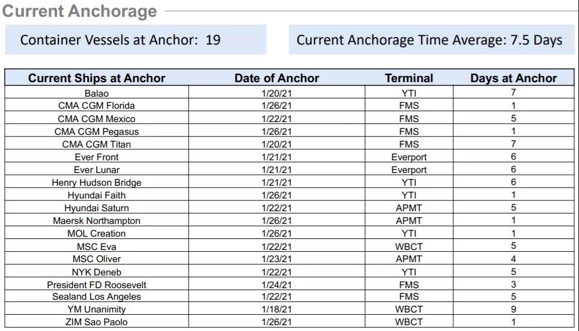Select the MOL Creation ship cell
579x331 pixels.
point(97,233)
